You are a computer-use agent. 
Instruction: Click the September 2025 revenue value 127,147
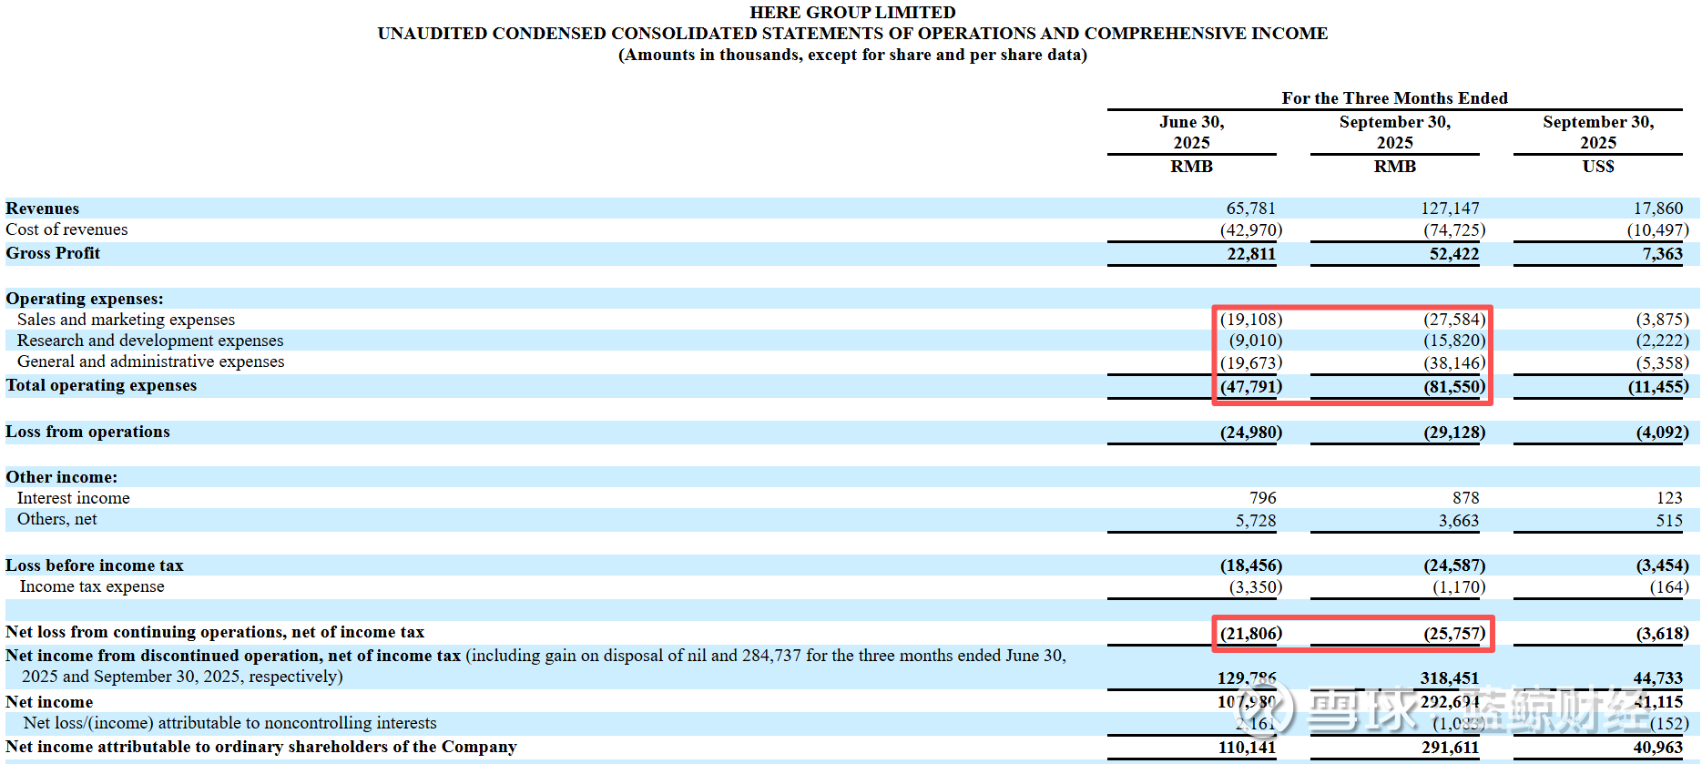pyautogui.click(x=1450, y=209)
